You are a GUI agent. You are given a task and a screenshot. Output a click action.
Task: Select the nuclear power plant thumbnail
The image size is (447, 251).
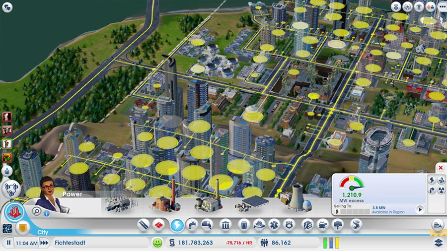coord(295,199)
